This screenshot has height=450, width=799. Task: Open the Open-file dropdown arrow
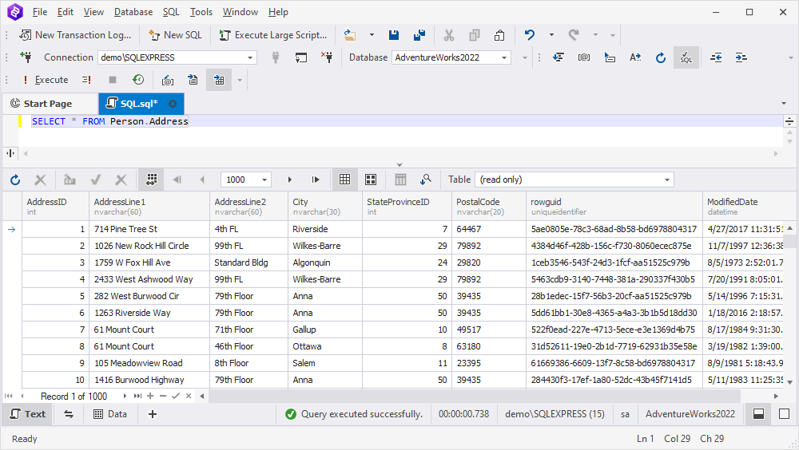point(372,35)
